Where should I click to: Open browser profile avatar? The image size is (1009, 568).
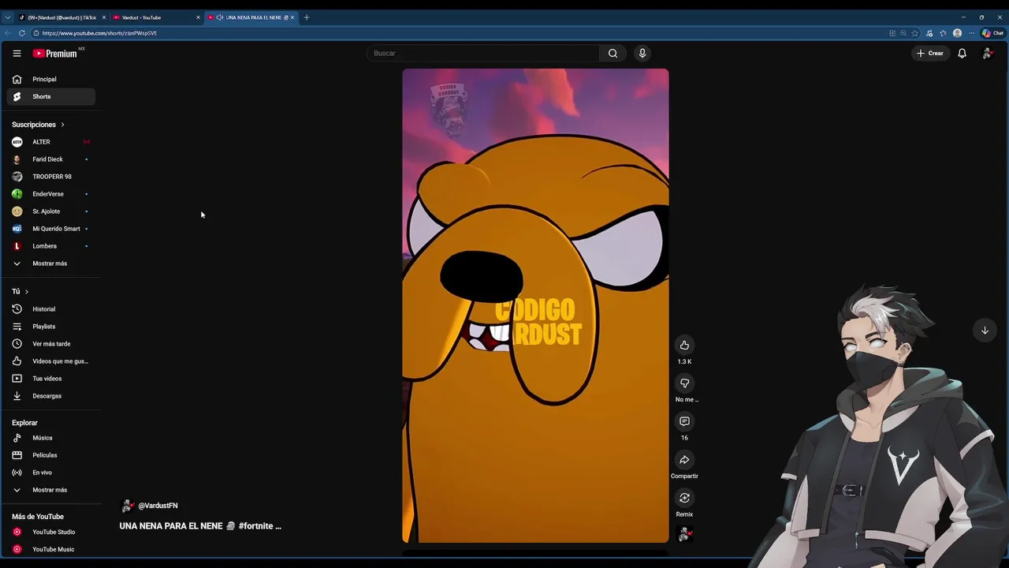pos(957,33)
